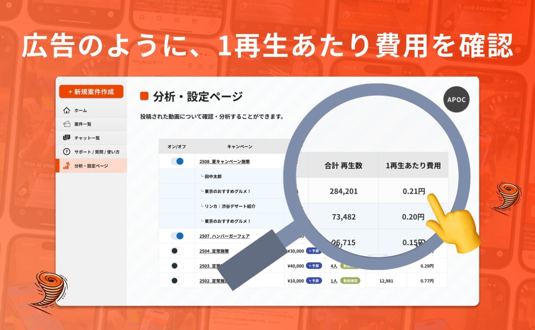Open サポート via the question mark icon
Viewport: 535px width, 330px height.
(x=66, y=152)
